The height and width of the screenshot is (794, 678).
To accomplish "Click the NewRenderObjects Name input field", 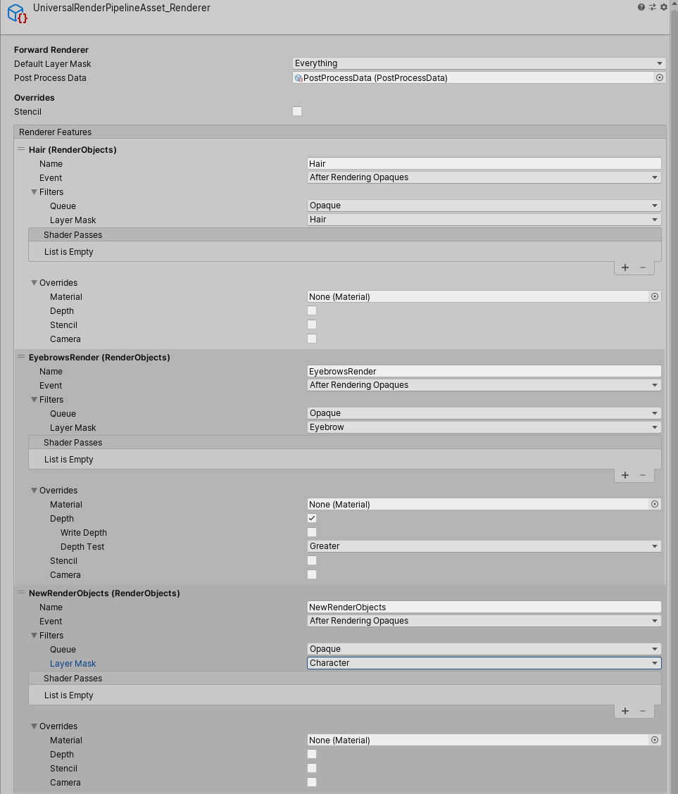I will tap(484, 607).
